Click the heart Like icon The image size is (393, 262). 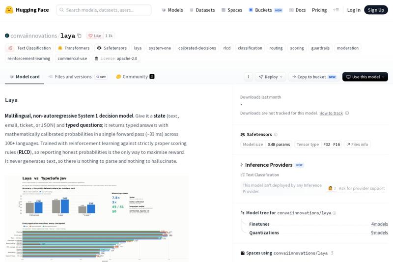(90, 35)
